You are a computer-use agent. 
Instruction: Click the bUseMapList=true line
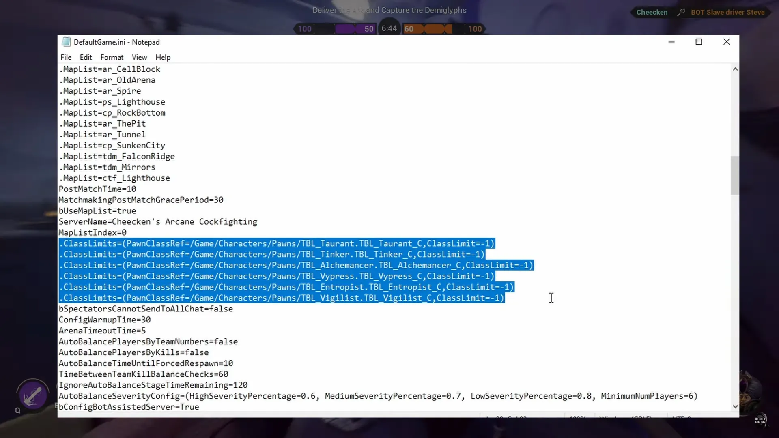point(97,211)
